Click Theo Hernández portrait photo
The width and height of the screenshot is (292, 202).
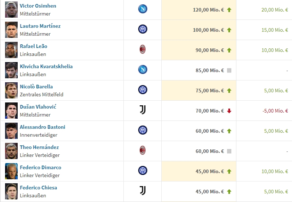[11, 151]
